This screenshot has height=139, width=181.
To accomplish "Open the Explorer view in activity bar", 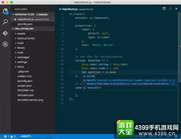I will point(5,11).
